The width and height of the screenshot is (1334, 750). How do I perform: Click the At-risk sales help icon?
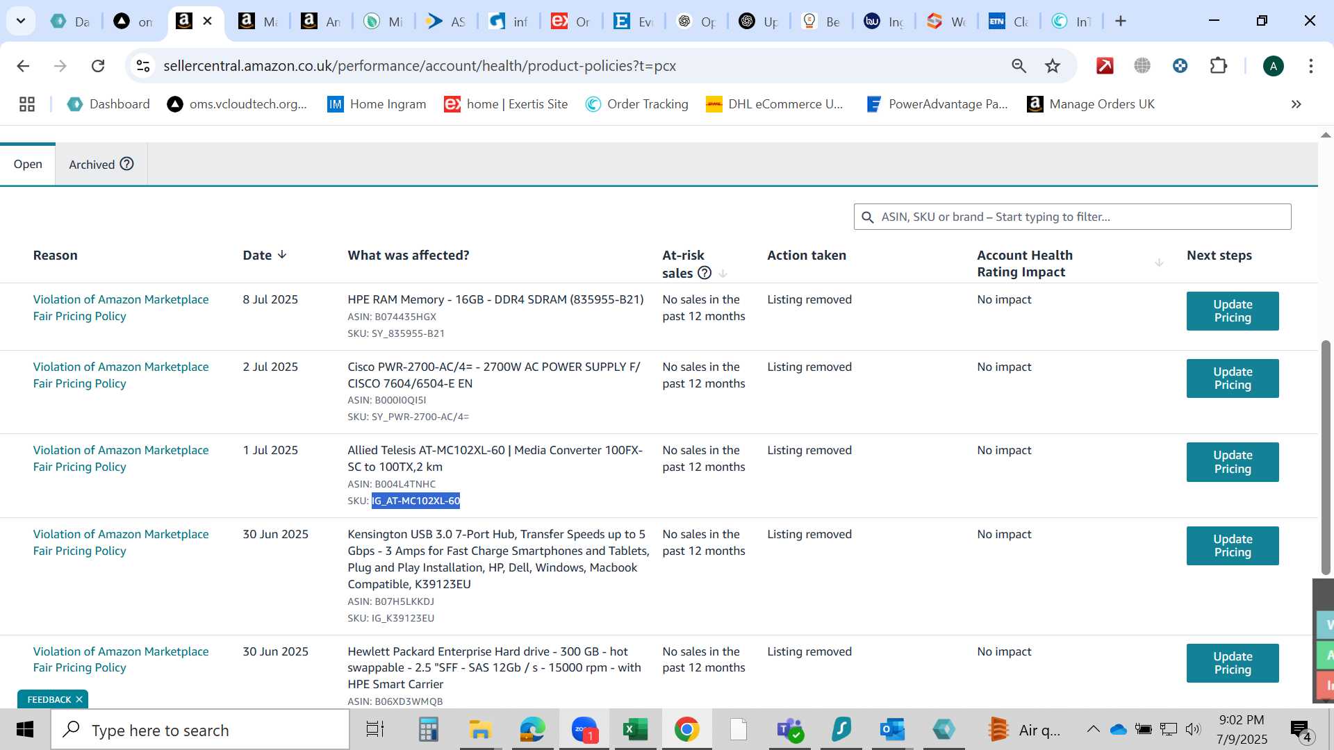(x=705, y=273)
